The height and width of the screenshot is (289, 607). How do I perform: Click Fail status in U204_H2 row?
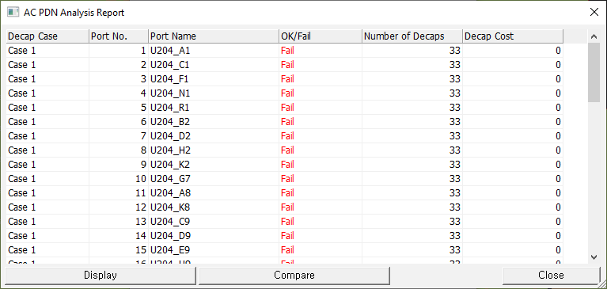(287, 150)
